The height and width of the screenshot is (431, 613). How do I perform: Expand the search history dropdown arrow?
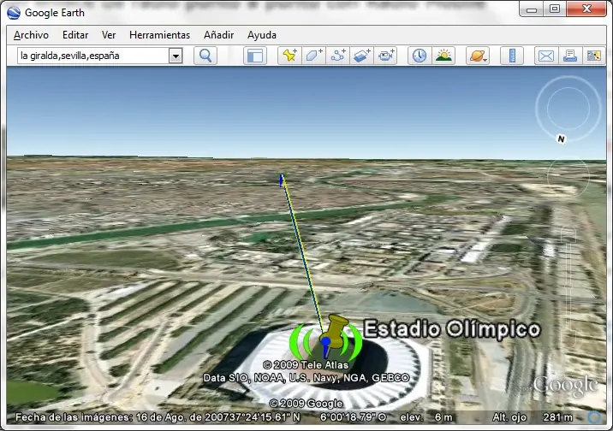[x=176, y=56]
